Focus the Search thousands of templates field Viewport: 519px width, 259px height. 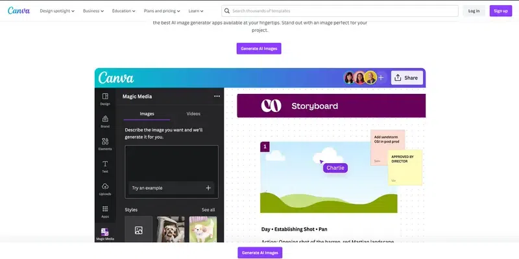[340, 11]
